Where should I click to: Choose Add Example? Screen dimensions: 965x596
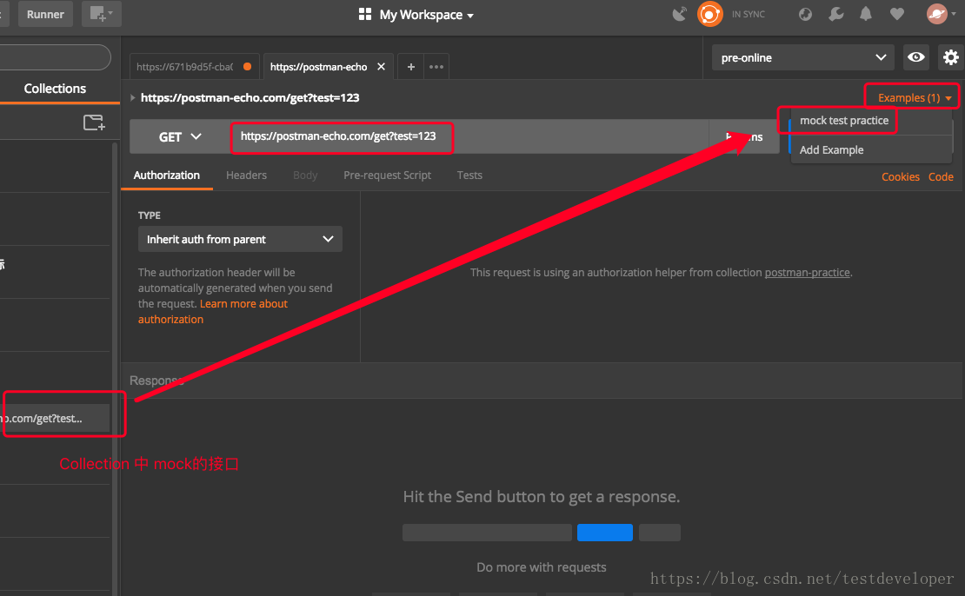click(x=831, y=150)
